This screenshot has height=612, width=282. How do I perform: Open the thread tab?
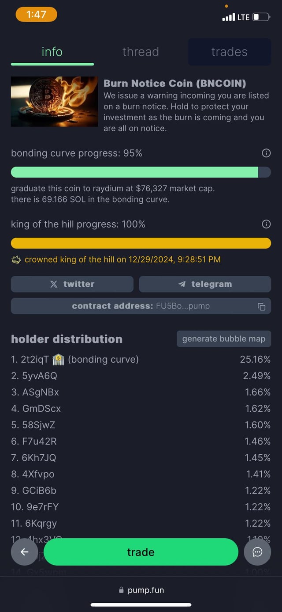(141, 52)
